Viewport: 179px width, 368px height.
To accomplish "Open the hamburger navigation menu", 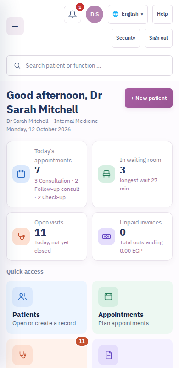I will click(x=15, y=26).
